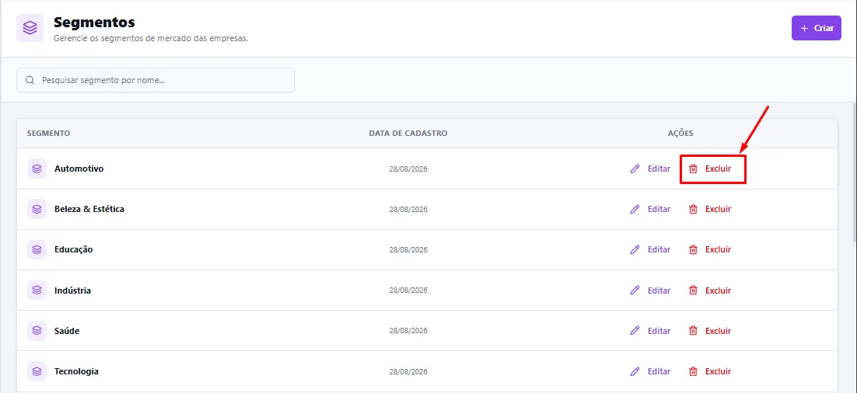Click the layers icon beside Educação
Image resolution: width=857 pixels, height=393 pixels.
[37, 249]
